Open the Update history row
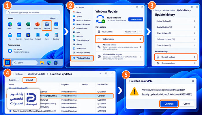Screen dimensions: 202x115 click(x=119, y=39)
